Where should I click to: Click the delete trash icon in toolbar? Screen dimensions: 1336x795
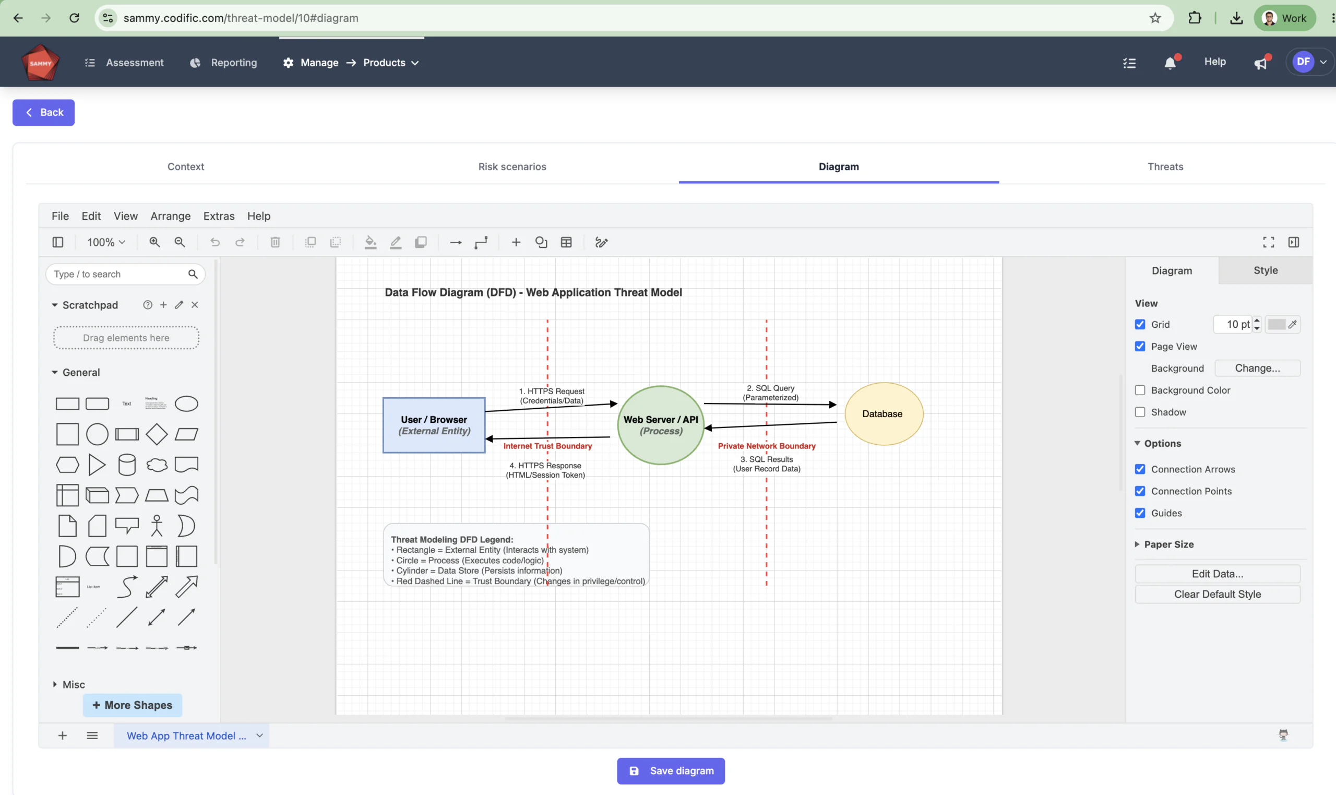[x=275, y=242]
